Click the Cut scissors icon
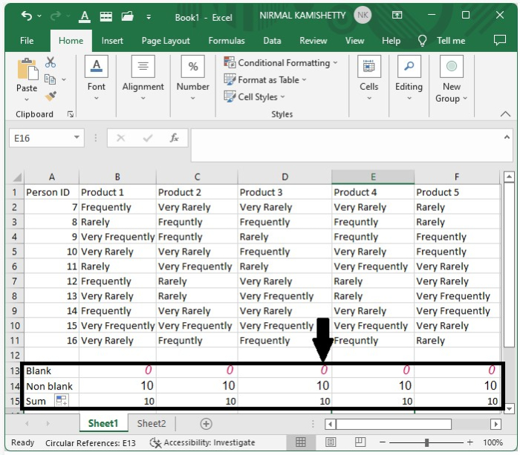The image size is (520, 455). coord(51,62)
